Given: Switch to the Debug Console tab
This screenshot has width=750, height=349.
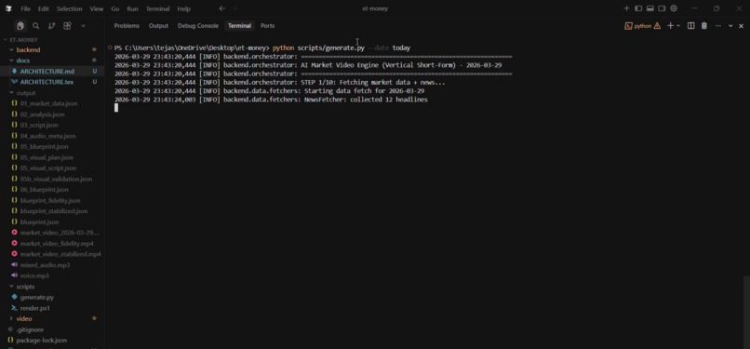Looking at the screenshot, I should click(x=198, y=26).
